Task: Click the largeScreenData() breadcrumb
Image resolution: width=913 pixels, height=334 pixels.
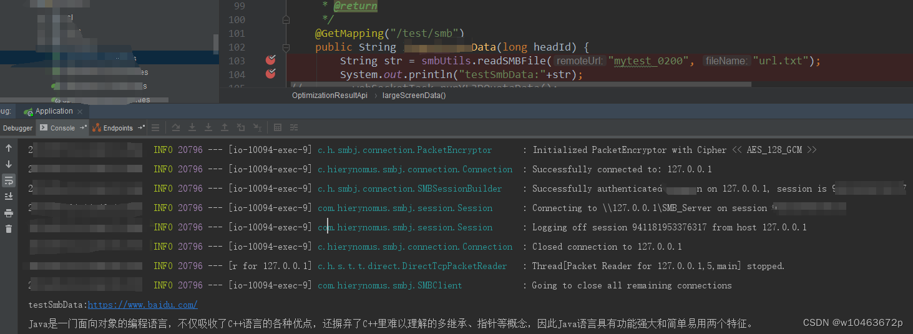Action: [x=414, y=96]
